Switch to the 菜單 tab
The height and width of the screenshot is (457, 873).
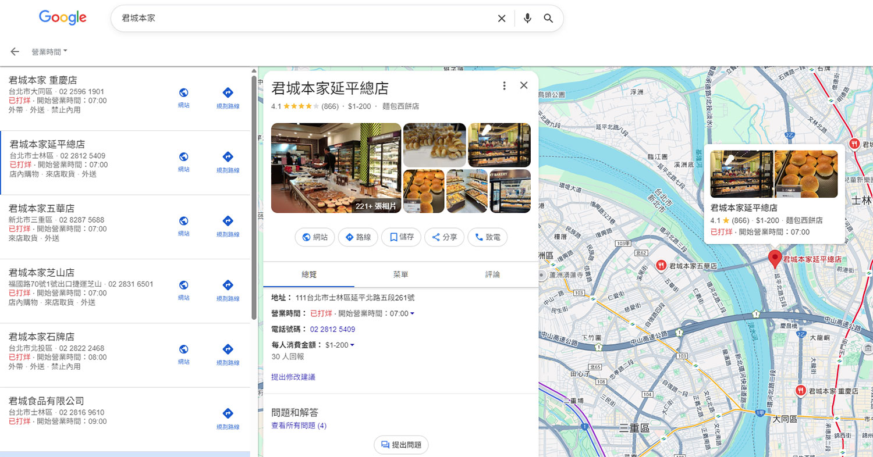click(x=400, y=274)
